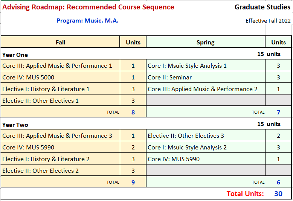Select the Year Two Fall total 9

point(133,183)
